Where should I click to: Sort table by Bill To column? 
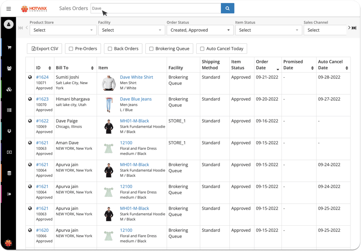pyautogui.click(x=92, y=68)
